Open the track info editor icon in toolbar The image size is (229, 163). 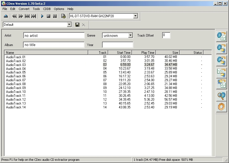pyautogui.click(x=63, y=16)
